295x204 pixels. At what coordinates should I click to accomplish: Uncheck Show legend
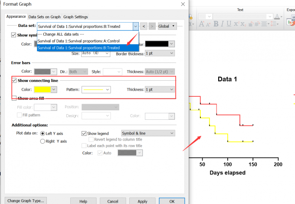pyautogui.click(x=84, y=133)
